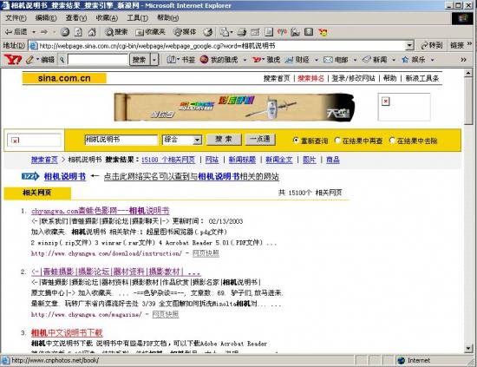The image size is (477, 367).
Task: Expand the 新闻 dropdown arrow
Action: tap(394, 60)
